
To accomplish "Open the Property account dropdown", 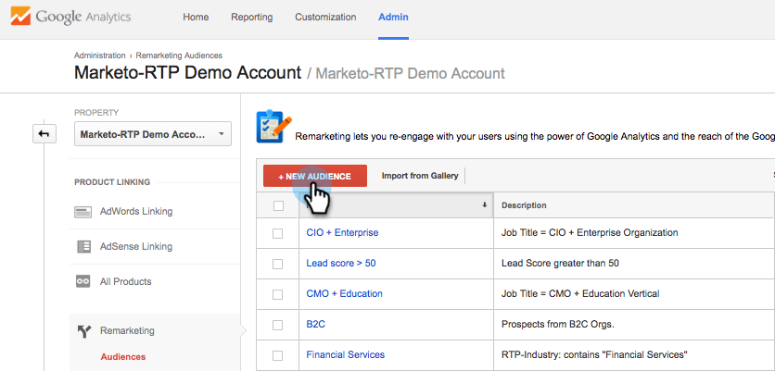I will click(153, 135).
